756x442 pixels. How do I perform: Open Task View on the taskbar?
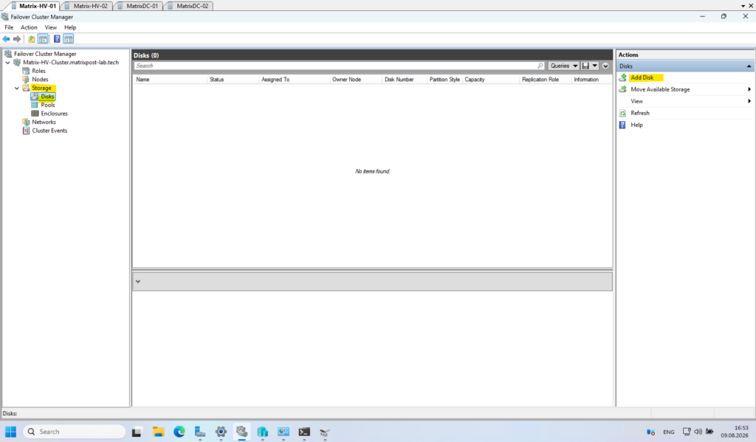(137, 432)
